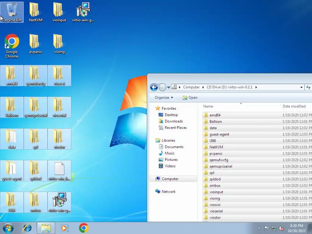This screenshot has width=312, height=234.
Task: Launch Chrome from the taskbar
Action: (x=83, y=228)
